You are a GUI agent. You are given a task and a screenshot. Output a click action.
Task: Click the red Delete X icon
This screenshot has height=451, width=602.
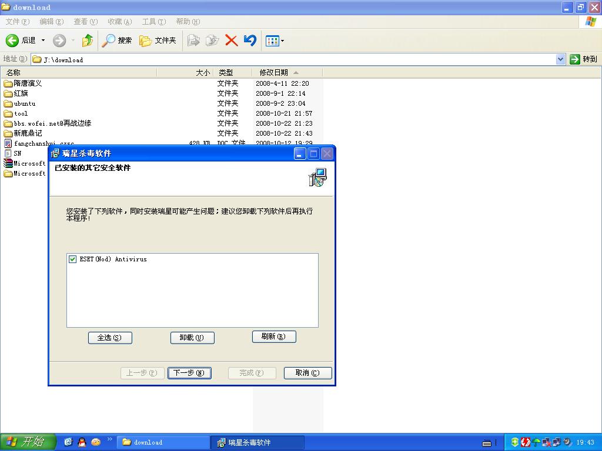pos(231,41)
